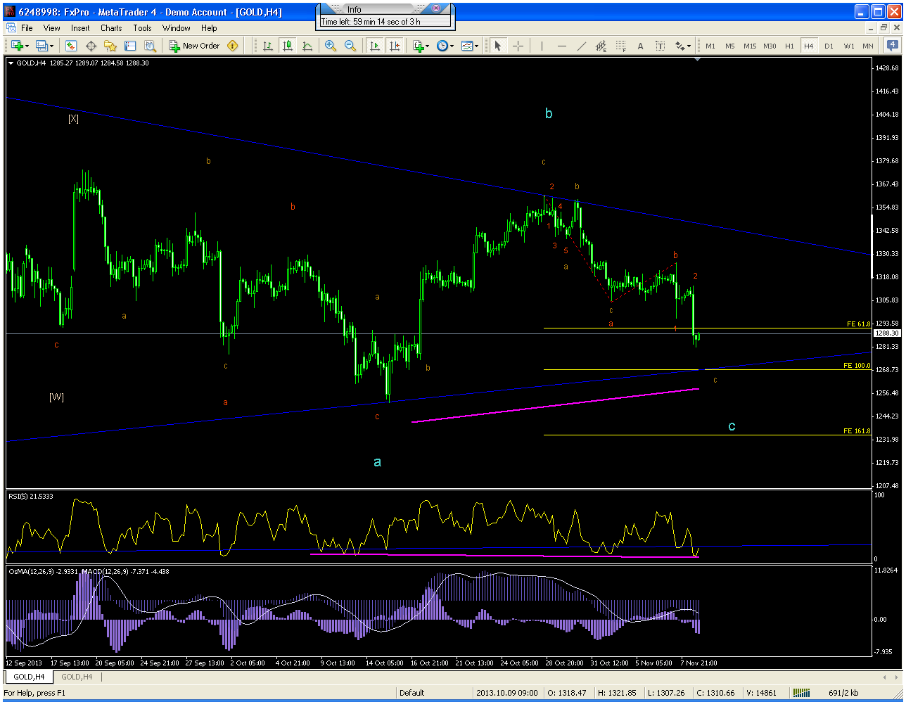This screenshot has height=702, width=906.
Task: Close the Info timer popup window
Action: (436, 9)
